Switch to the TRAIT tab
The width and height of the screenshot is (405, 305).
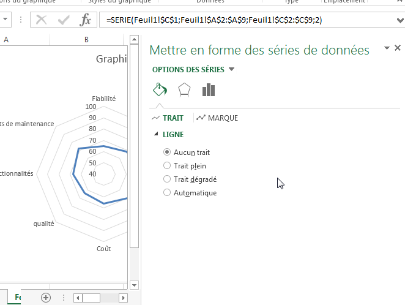coord(168,118)
